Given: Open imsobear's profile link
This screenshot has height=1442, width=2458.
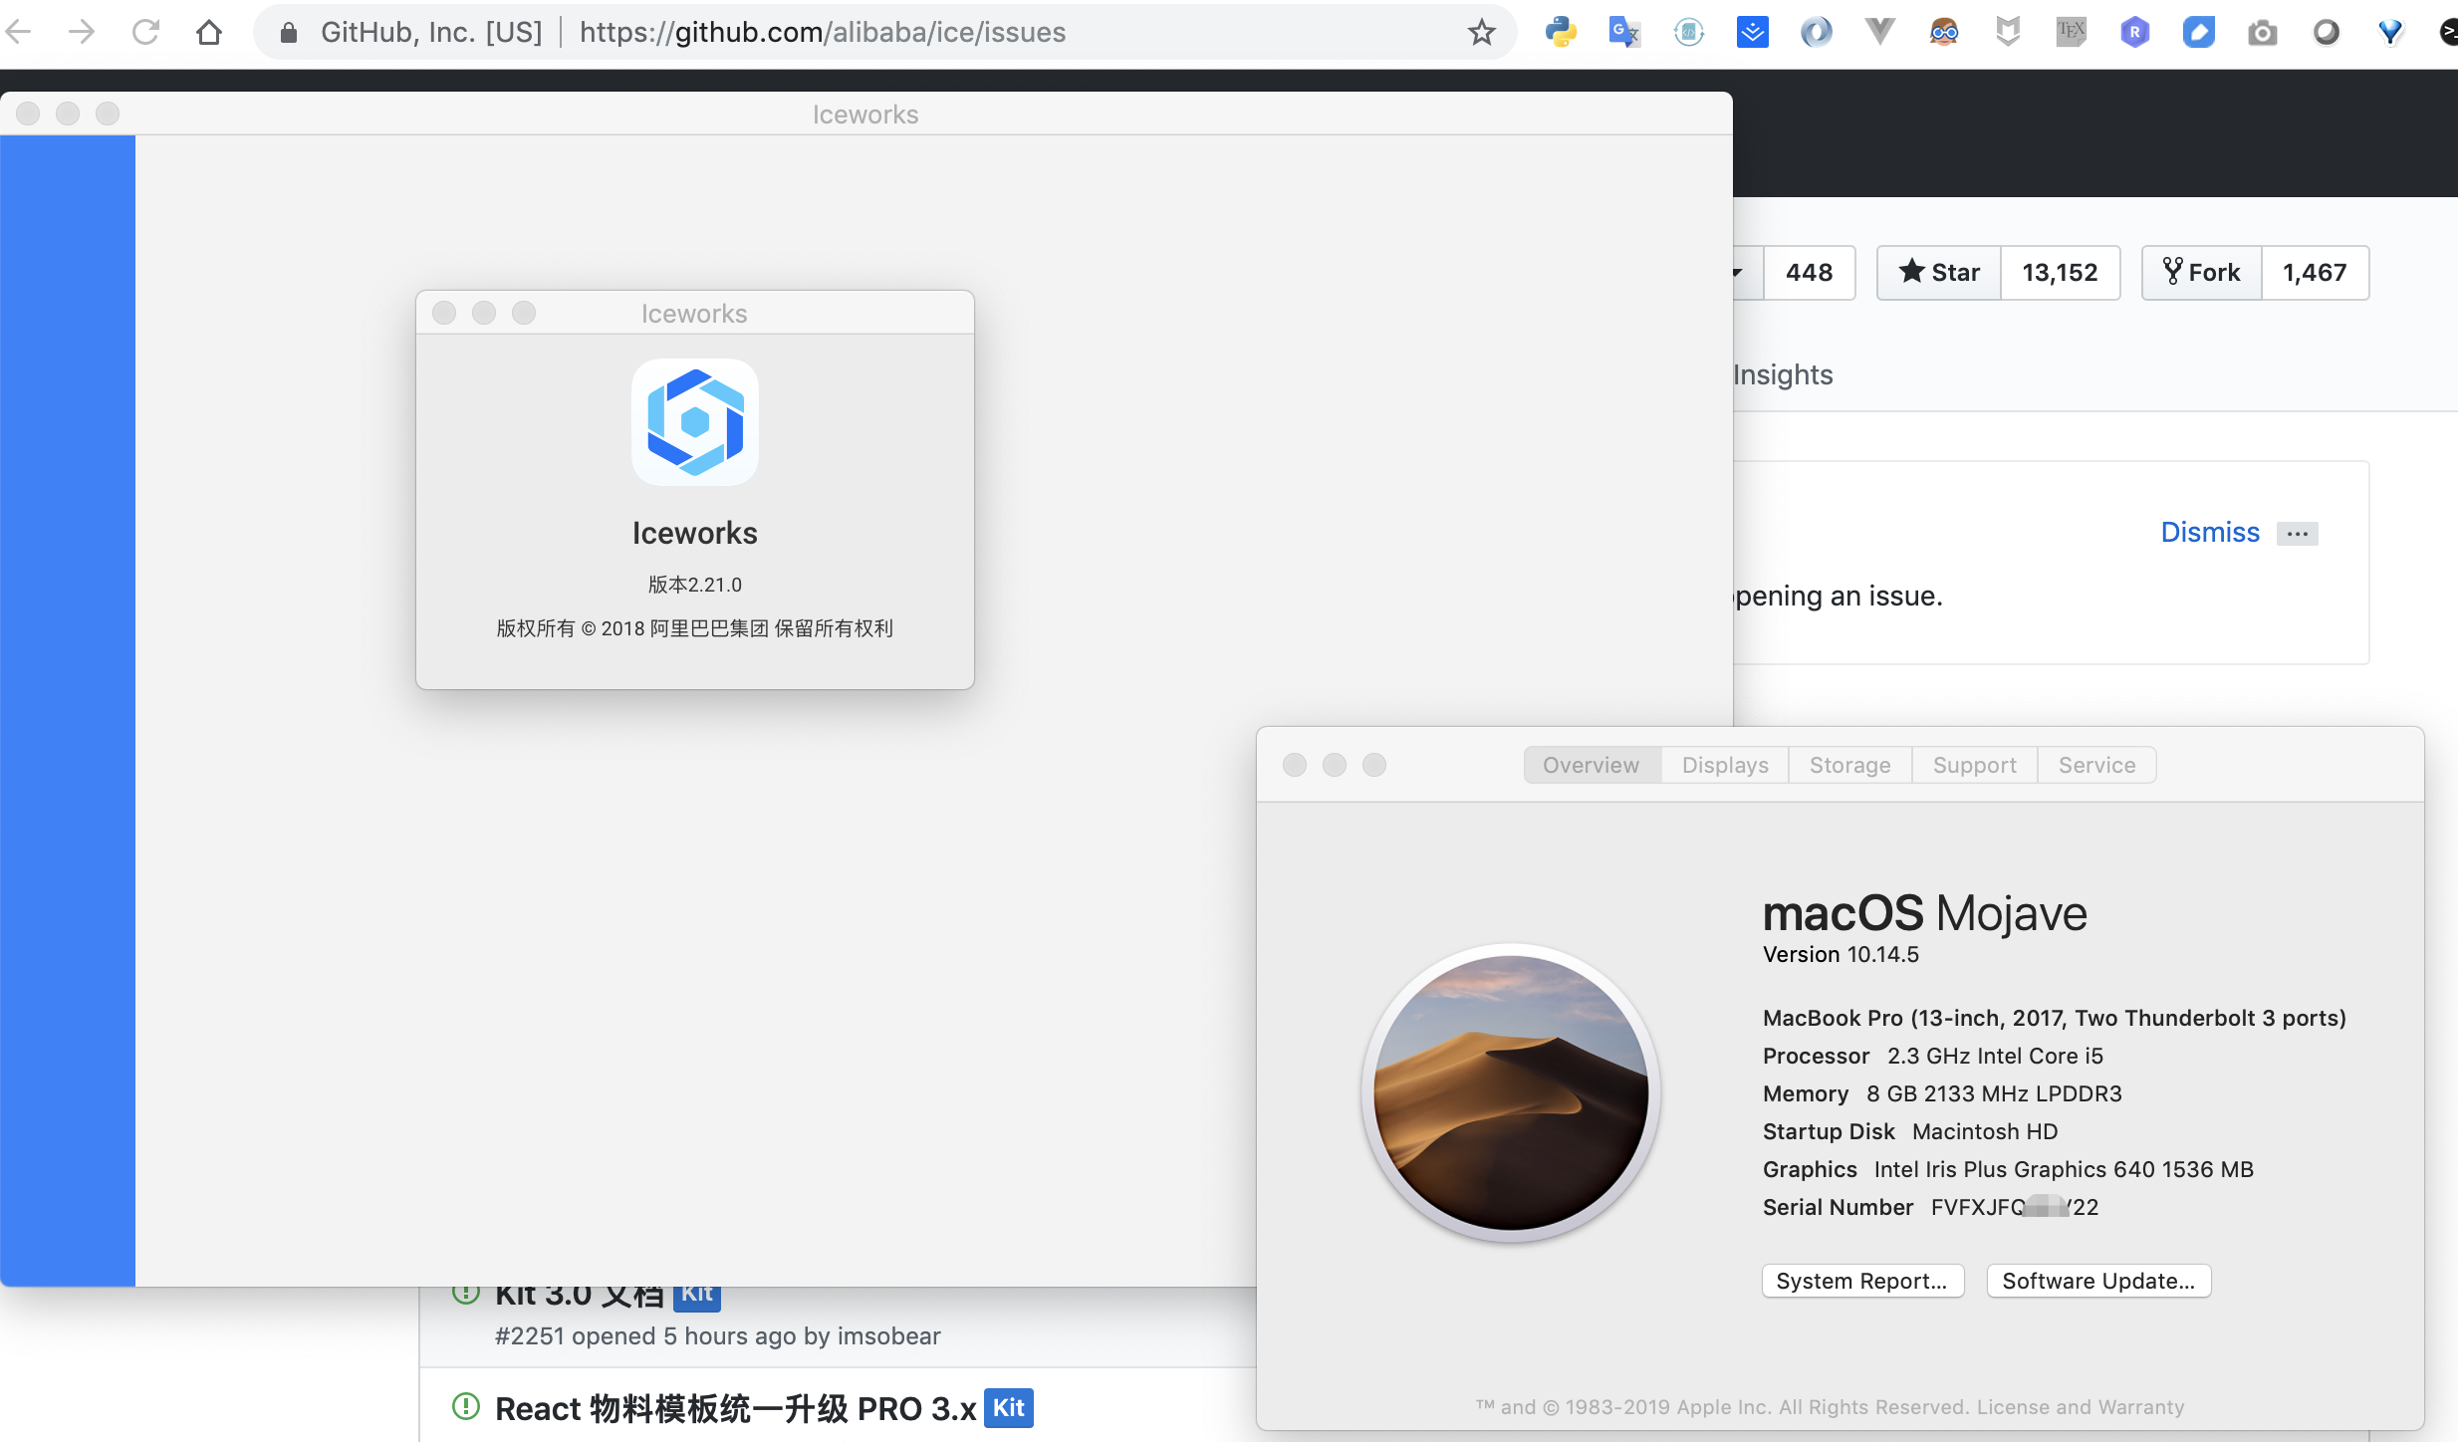Looking at the screenshot, I should point(888,1336).
